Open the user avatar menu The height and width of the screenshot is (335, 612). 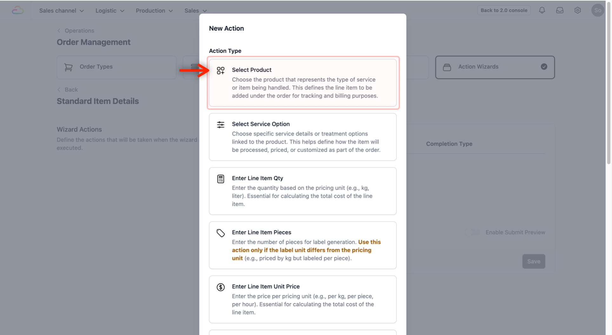[x=597, y=10]
